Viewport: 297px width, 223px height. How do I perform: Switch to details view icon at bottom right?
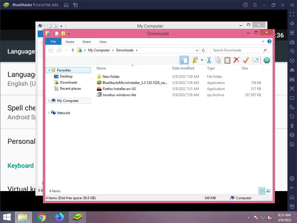262,191
